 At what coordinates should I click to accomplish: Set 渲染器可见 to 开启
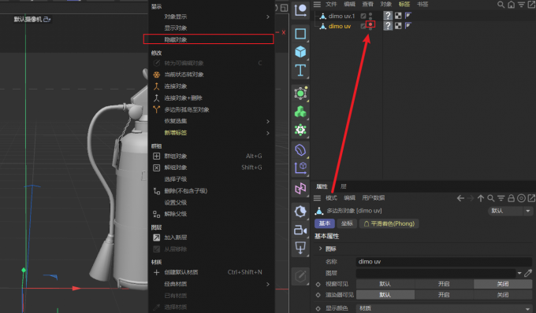coord(444,295)
